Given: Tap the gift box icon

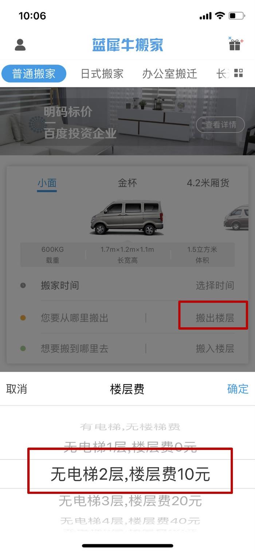Looking at the screenshot, I should point(236,44).
